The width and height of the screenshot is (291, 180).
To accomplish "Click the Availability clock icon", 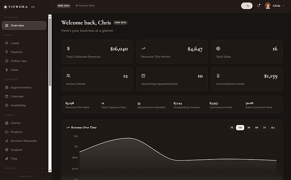I will click(x=7, y=105).
